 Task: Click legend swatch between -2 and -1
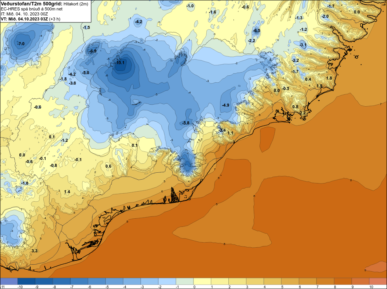point(167,281)
